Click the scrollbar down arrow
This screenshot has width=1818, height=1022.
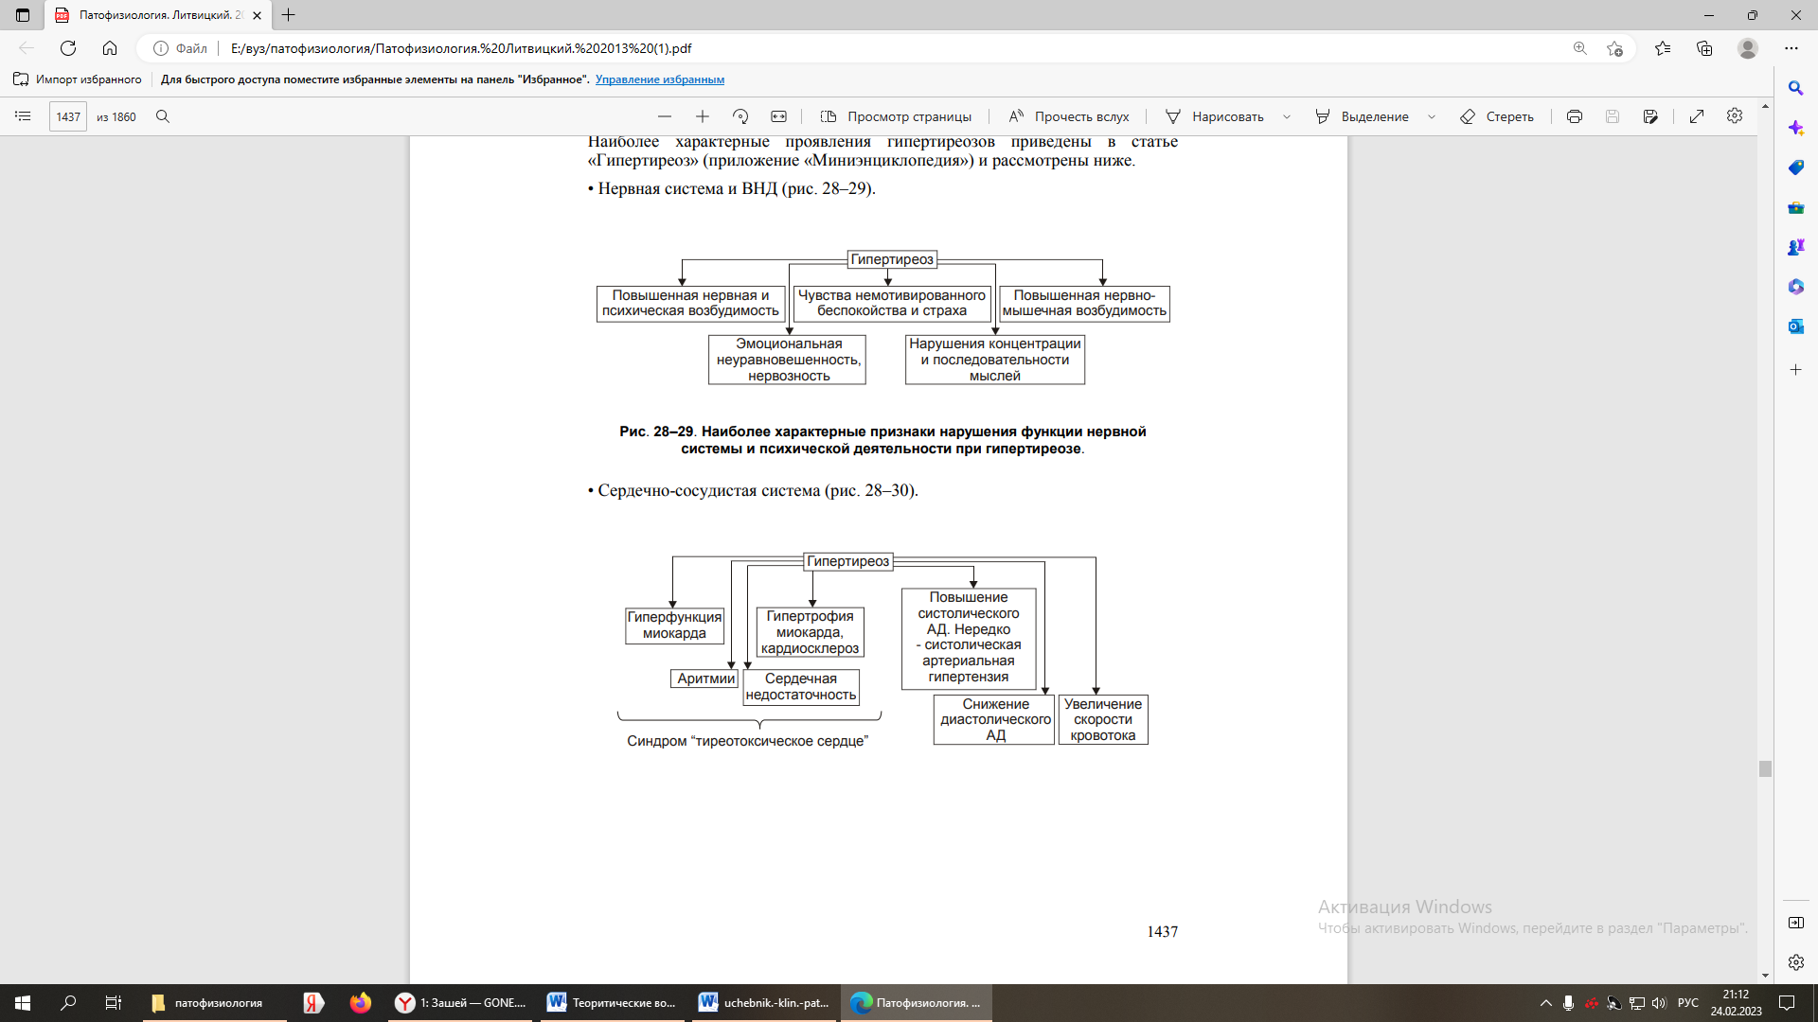pos(1765,976)
